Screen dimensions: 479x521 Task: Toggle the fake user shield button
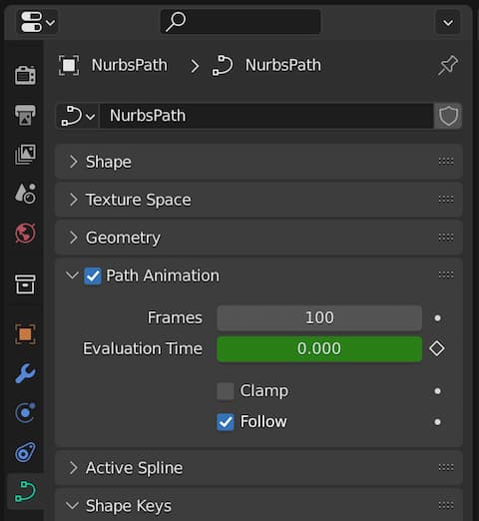pos(448,116)
